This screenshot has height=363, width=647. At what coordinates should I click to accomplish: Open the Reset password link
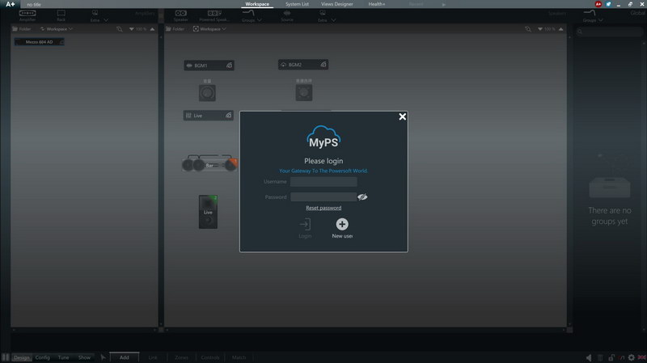click(323, 208)
